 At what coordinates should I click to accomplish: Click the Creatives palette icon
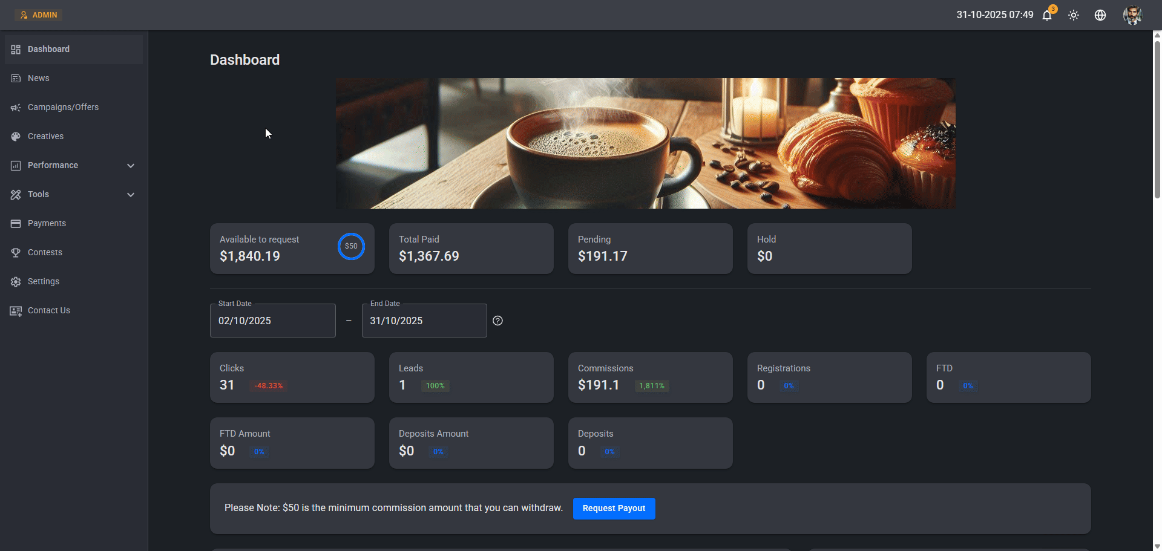[16, 137]
